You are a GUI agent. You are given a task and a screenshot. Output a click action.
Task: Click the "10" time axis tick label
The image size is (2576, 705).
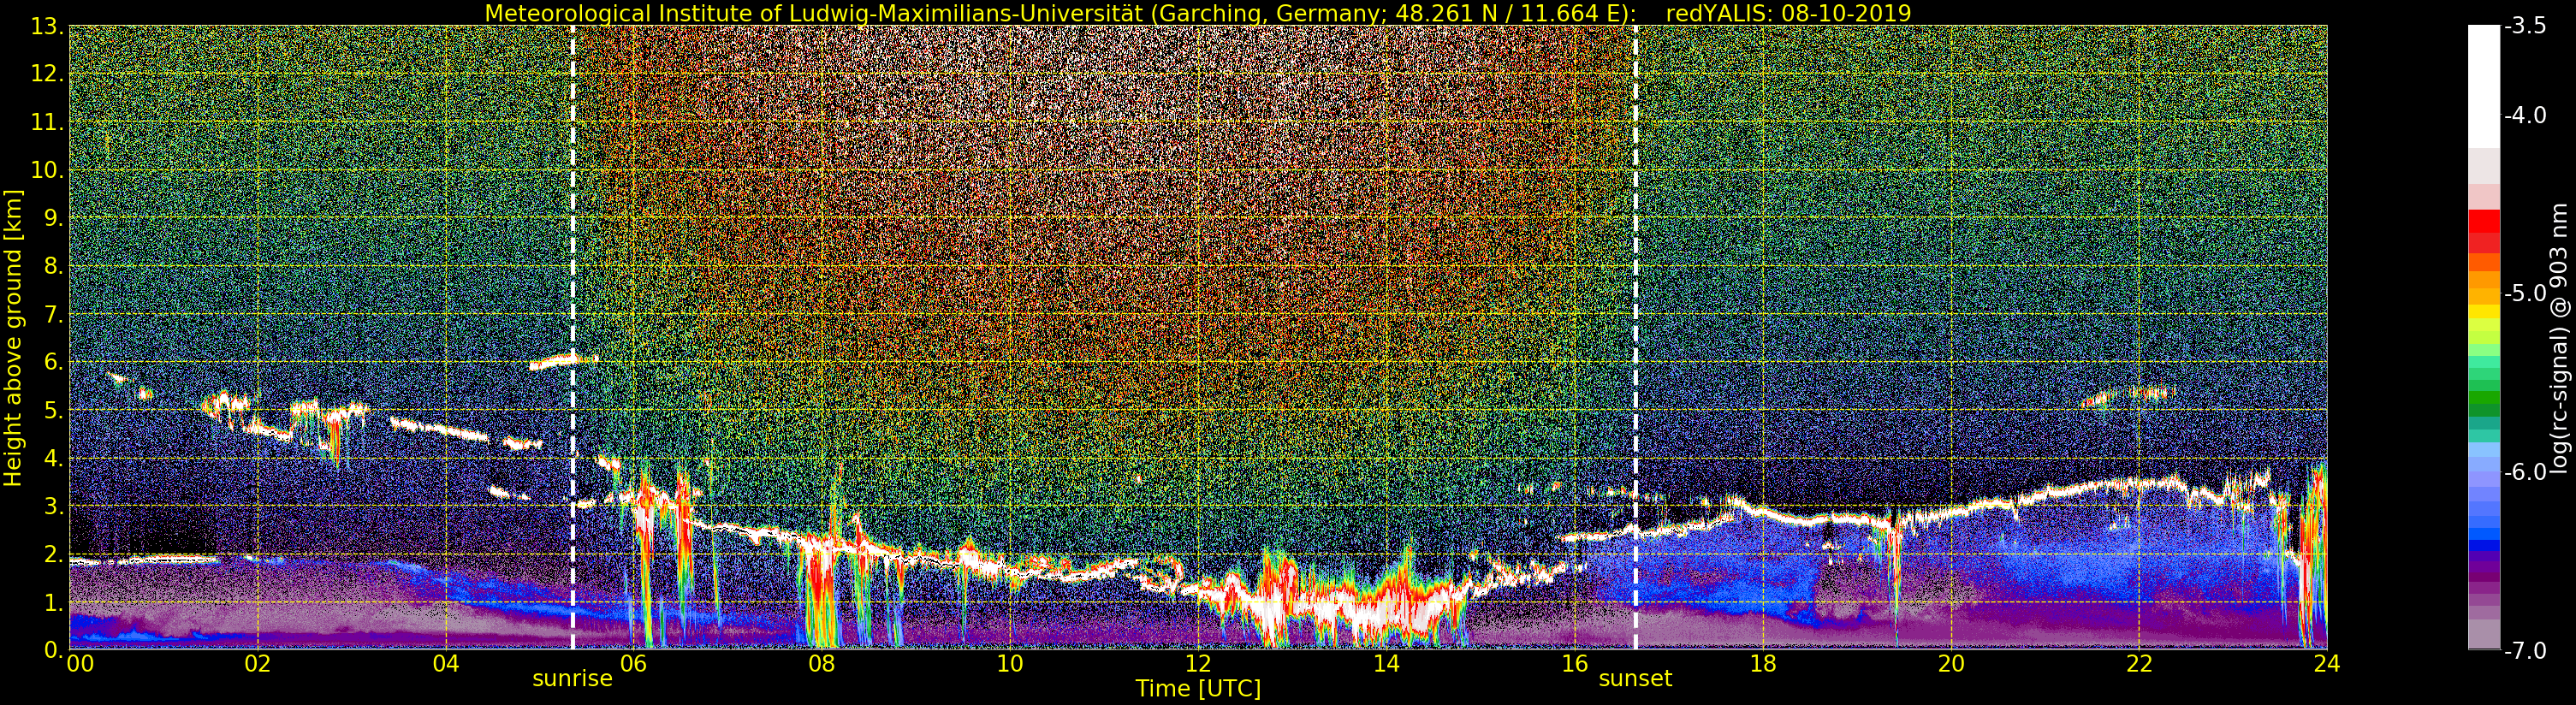1010,663
